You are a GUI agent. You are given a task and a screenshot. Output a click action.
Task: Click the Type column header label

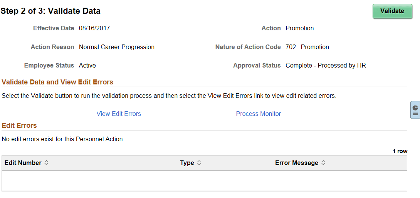click(187, 163)
